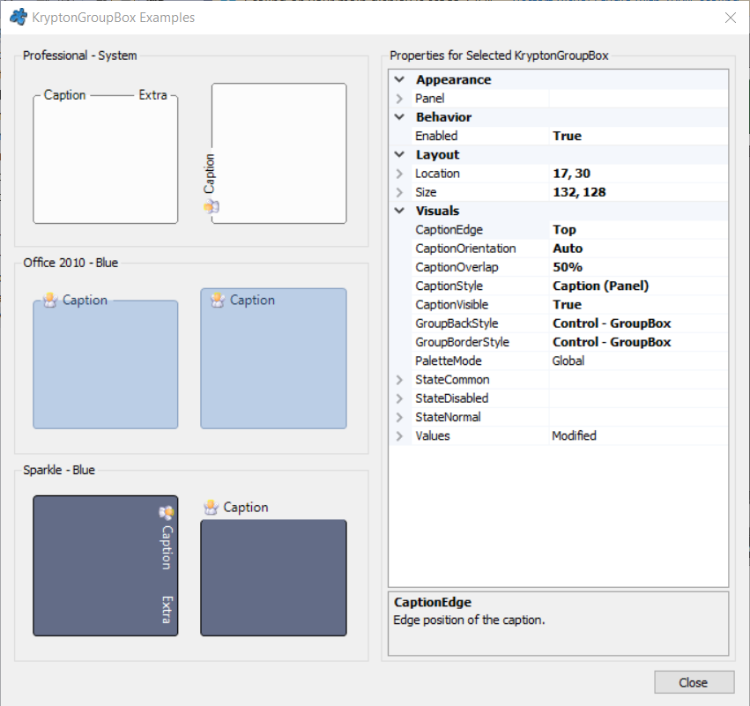Click people icon beside Sparkle top Caption

tap(211, 507)
